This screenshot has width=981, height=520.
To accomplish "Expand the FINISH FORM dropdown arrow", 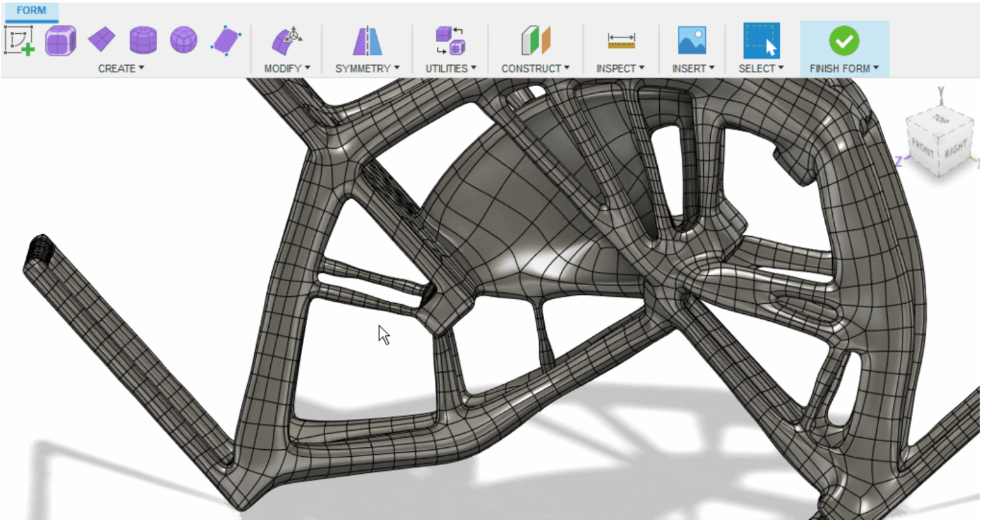I will pyautogui.click(x=876, y=68).
